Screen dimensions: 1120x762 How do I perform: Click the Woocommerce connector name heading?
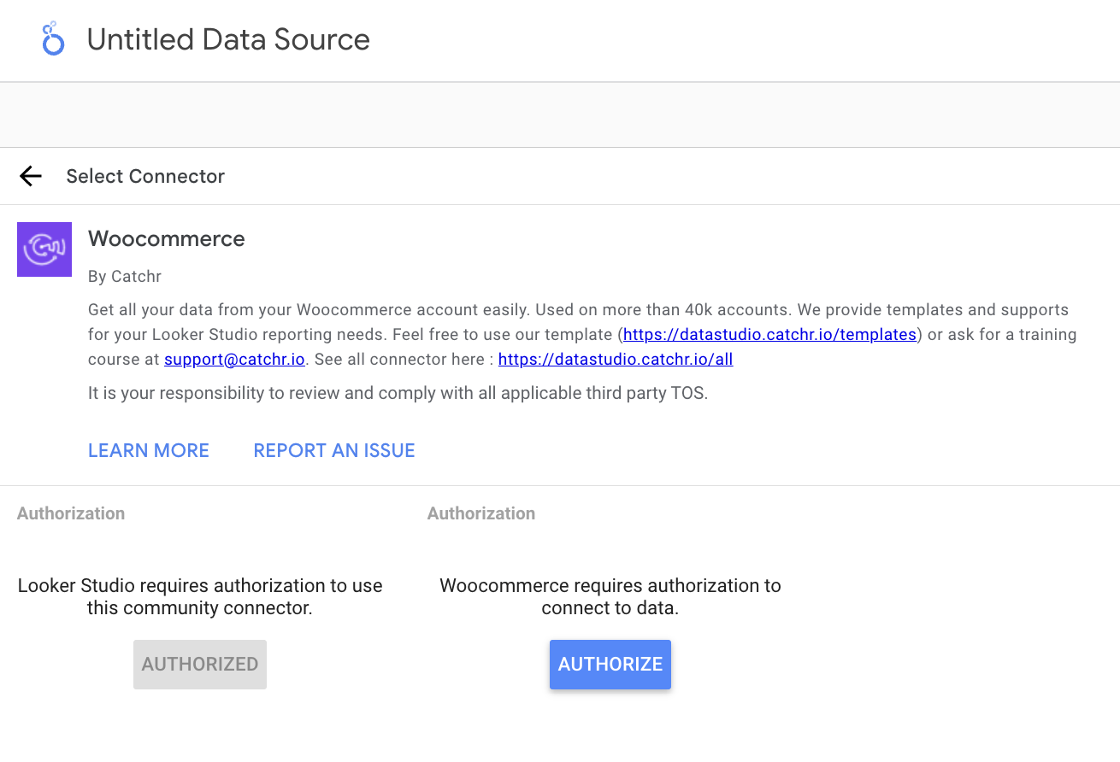point(166,239)
